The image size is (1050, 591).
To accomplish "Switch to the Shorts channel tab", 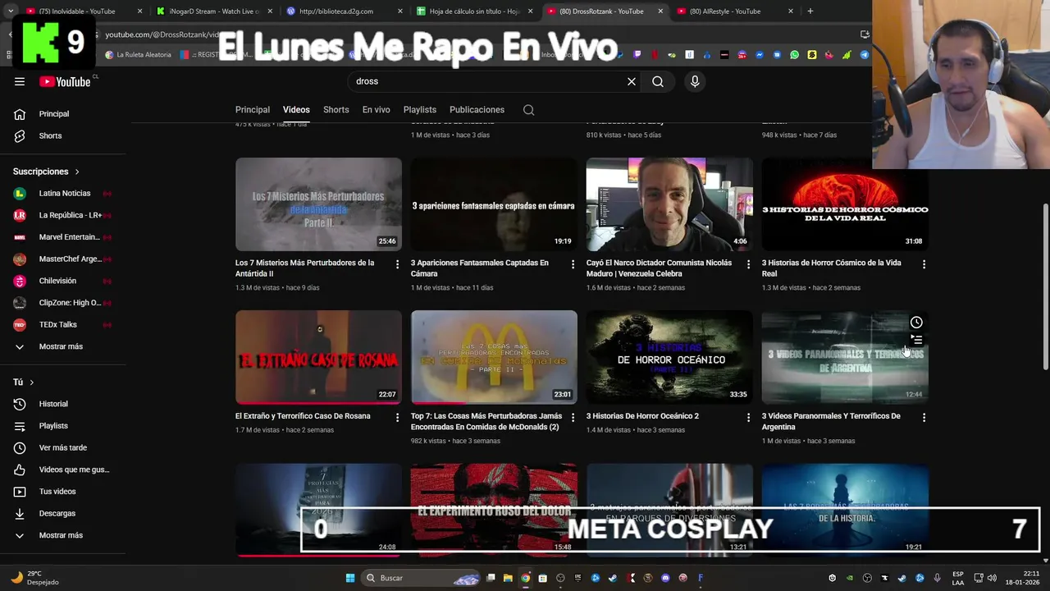I will coord(336,110).
